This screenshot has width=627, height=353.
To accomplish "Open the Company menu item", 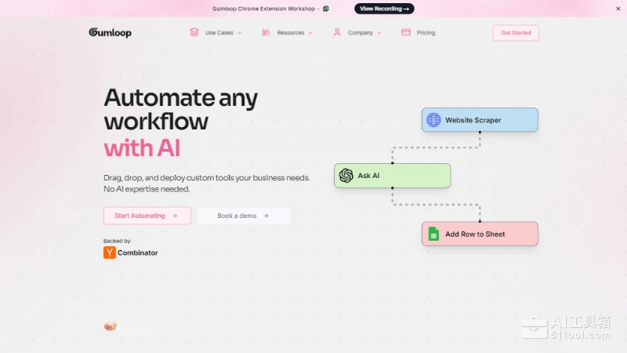I will click(361, 33).
